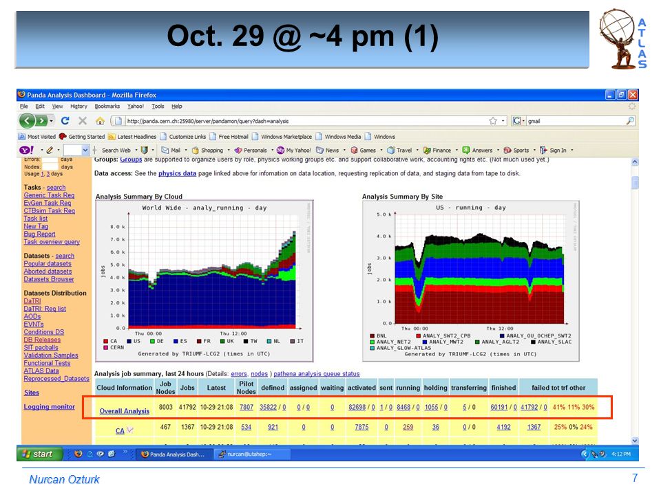
Task: Click the search magnifier icon in search box
Action: [630, 121]
